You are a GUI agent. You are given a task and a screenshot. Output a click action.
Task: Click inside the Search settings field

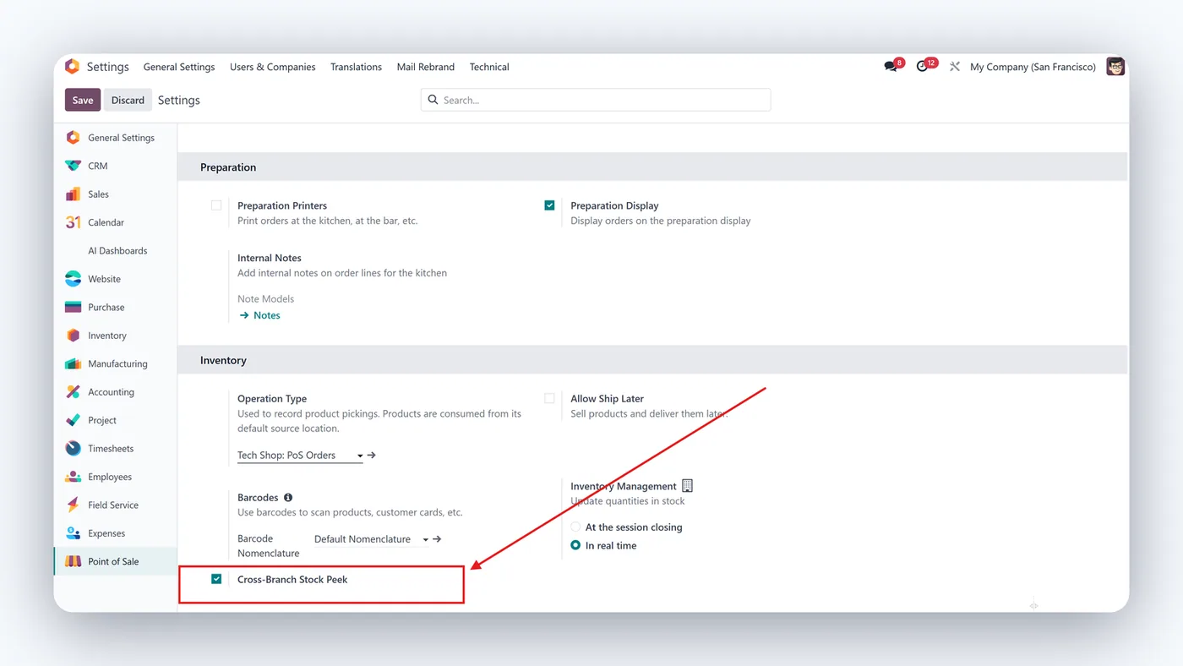coord(596,100)
